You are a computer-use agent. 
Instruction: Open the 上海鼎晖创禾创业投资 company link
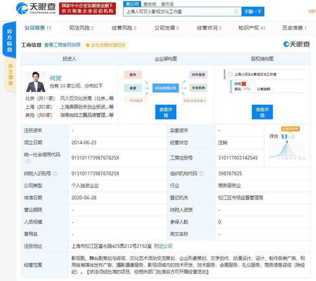87,107
